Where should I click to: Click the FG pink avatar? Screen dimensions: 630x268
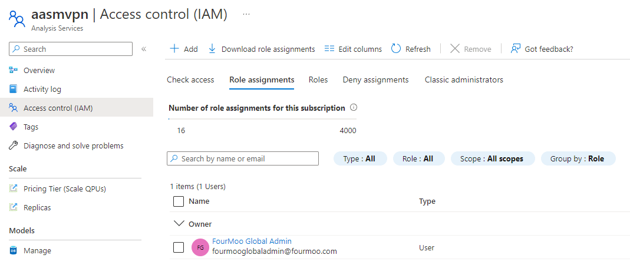[200, 247]
